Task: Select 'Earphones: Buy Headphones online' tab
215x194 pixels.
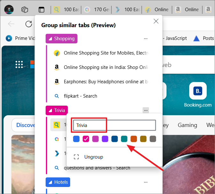Action: [x=101, y=82]
